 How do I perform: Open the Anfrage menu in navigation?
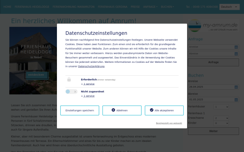tap(150, 7)
